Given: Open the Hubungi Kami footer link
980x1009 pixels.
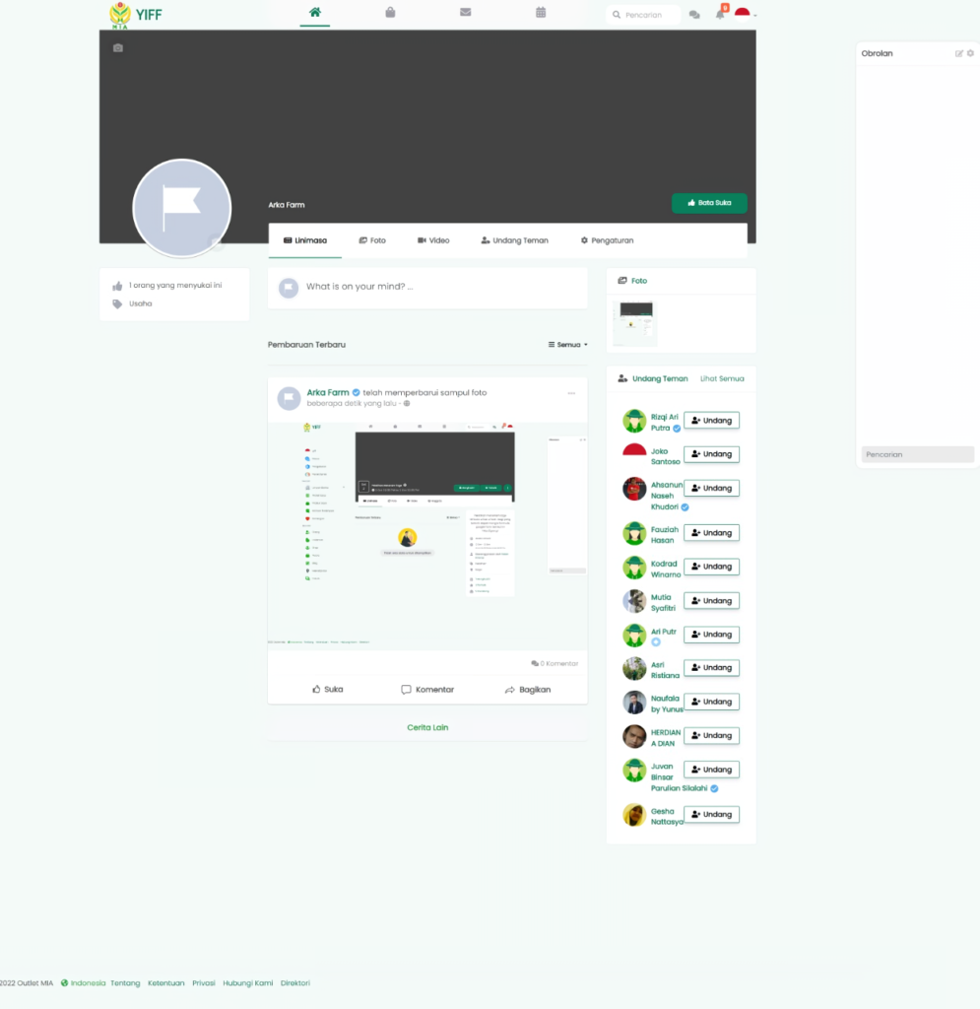Looking at the screenshot, I should pos(248,983).
